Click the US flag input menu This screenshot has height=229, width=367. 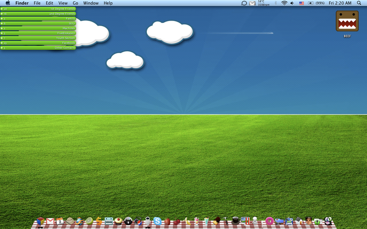pos(301,3)
